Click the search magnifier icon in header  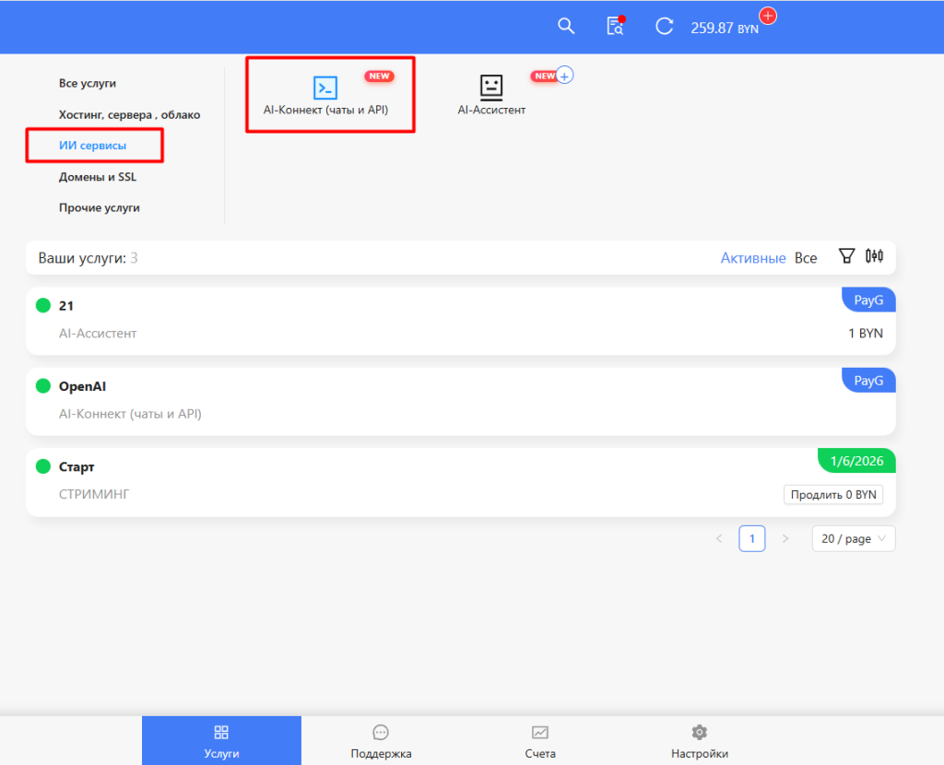click(x=566, y=27)
